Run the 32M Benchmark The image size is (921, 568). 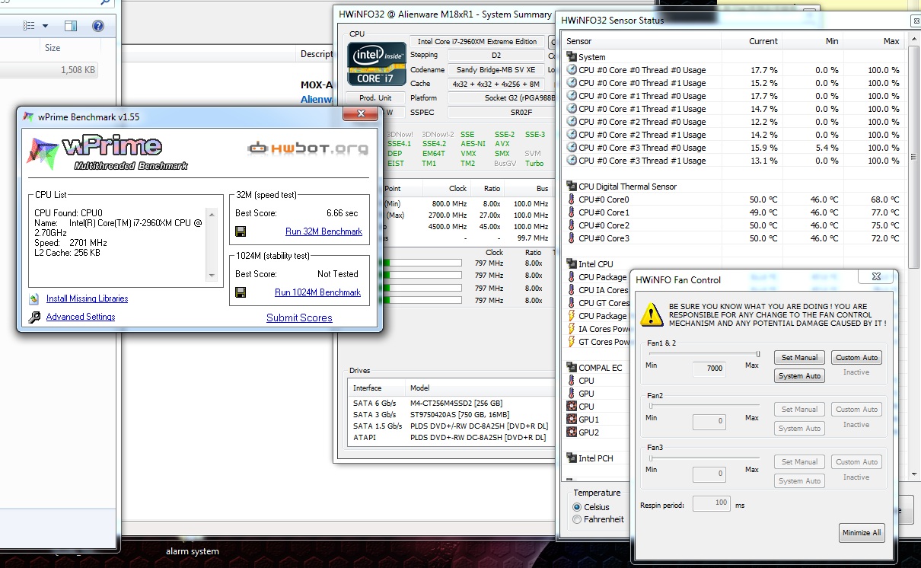pos(323,231)
